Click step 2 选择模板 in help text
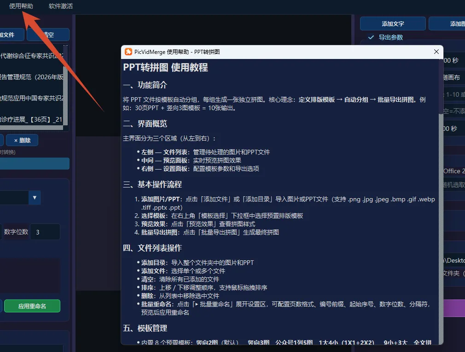465x352 pixels. coord(219,216)
